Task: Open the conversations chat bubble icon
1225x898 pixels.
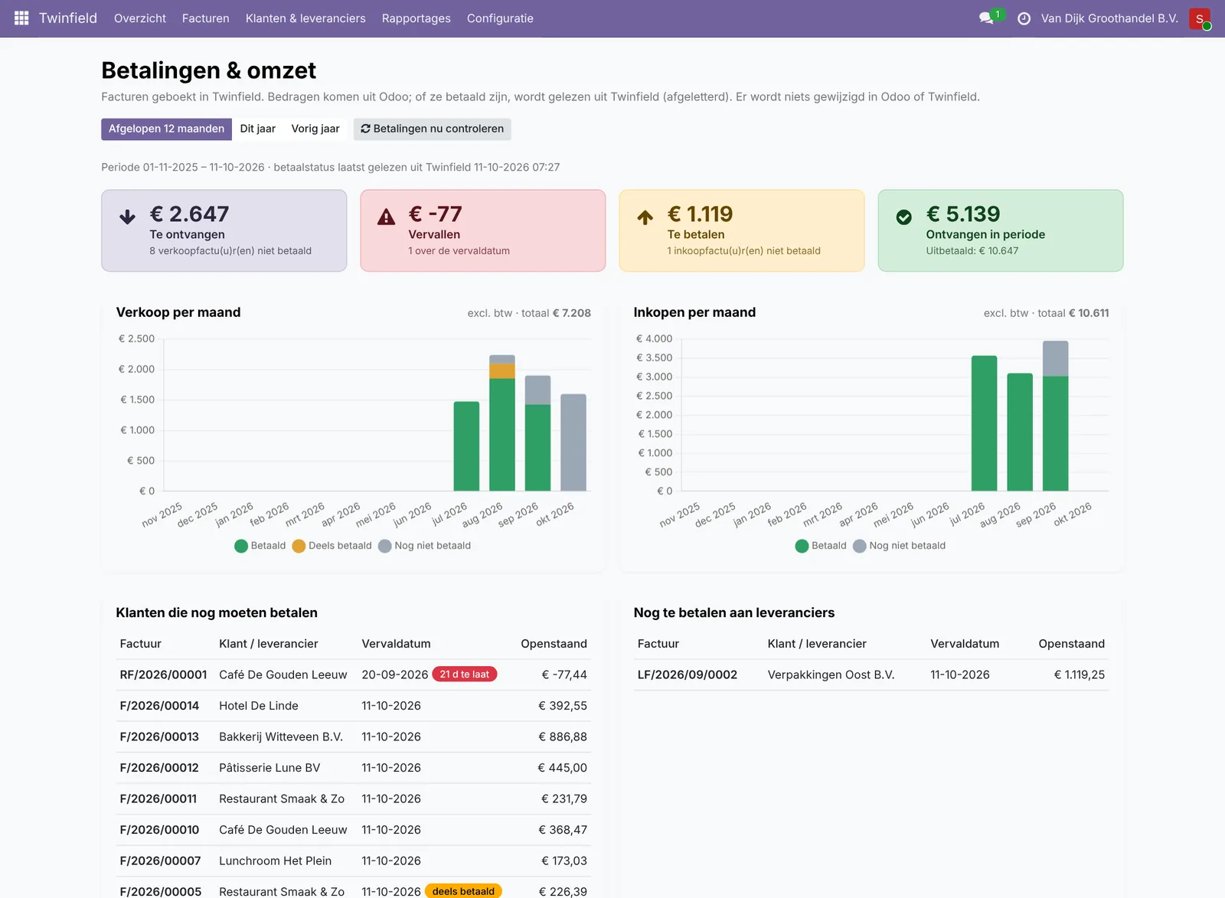Action: coord(986,18)
